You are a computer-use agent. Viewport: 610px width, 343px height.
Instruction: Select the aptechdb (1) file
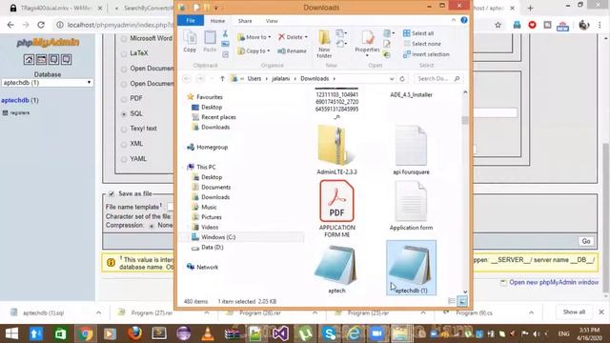[x=411, y=268]
